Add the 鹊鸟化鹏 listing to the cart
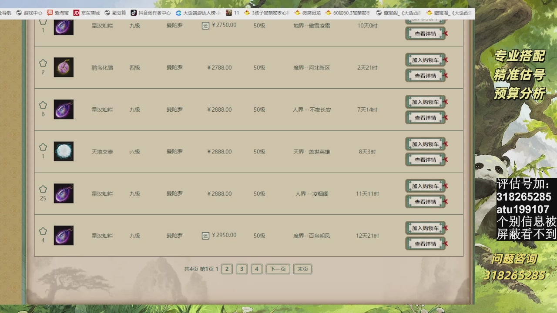This screenshot has height=313, width=557. click(426, 60)
